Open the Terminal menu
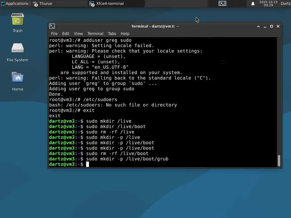Viewport: 291px width, 218px height. [x=95, y=33]
